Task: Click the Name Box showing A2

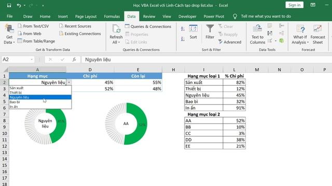Action: (16, 59)
